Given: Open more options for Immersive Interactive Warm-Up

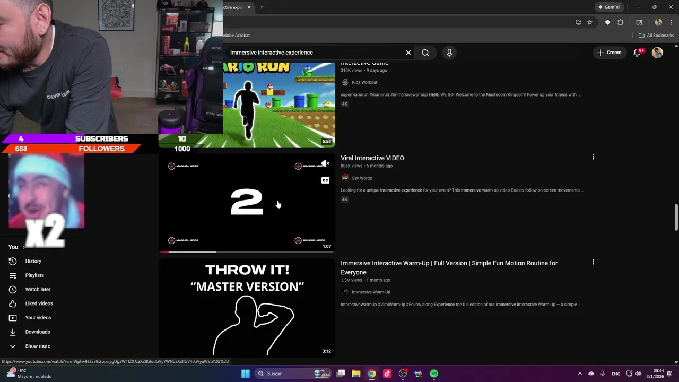Looking at the screenshot, I should point(593,262).
